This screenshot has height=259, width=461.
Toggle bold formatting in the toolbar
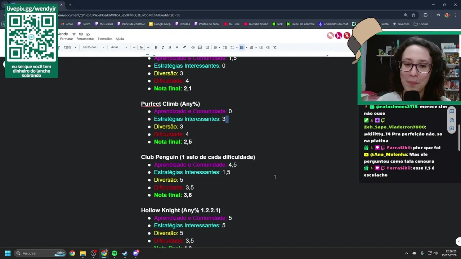(x=156, y=47)
